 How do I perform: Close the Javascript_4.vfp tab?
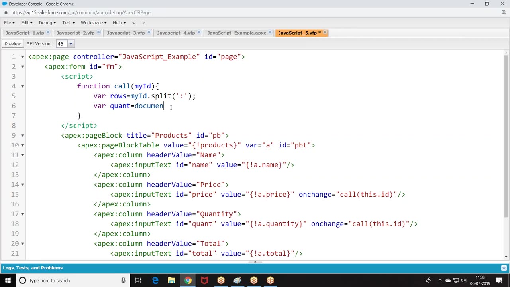tap(198, 33)
